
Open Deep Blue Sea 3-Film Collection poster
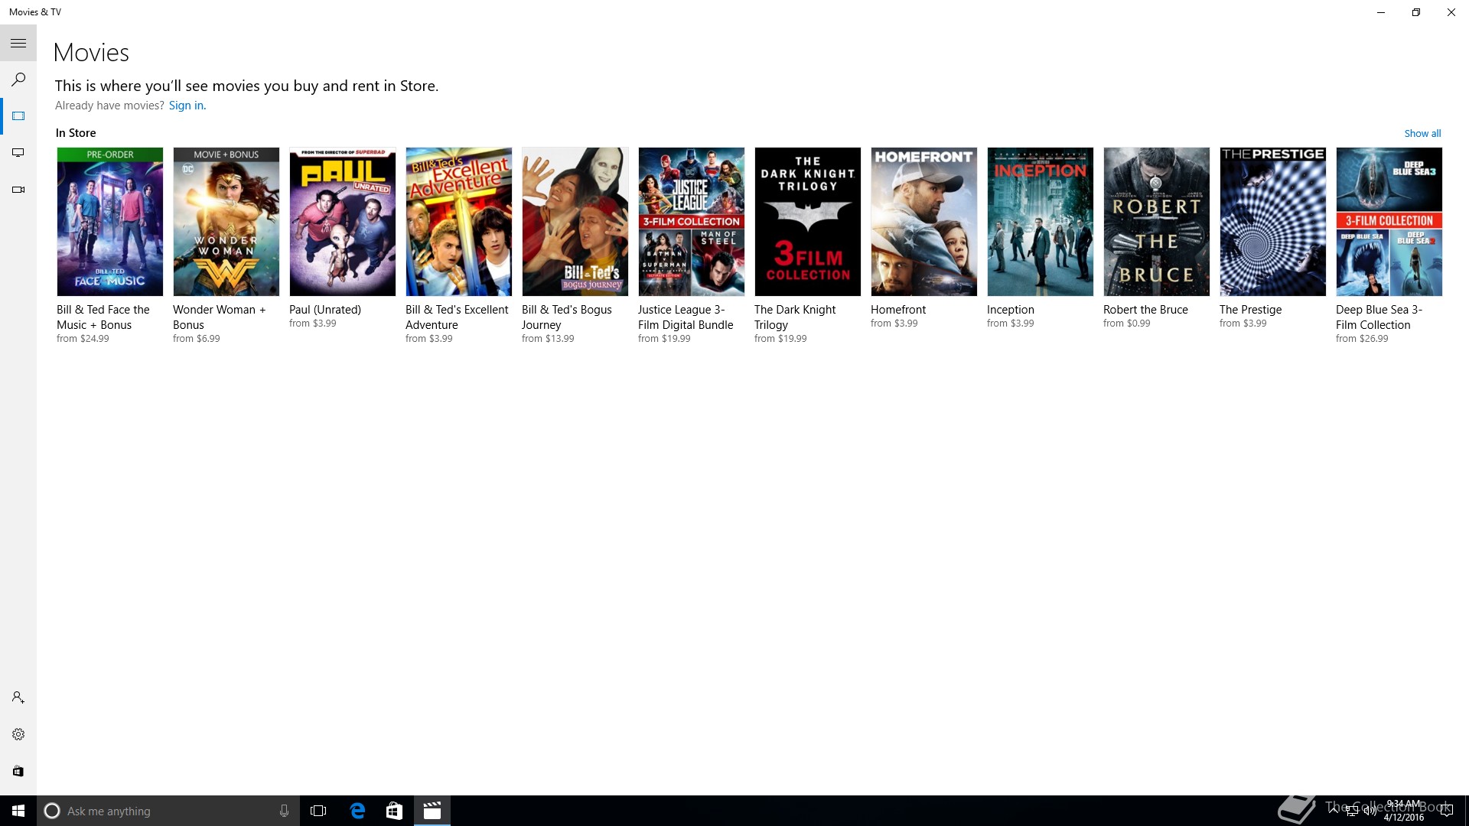pyautogui.click(x=1389, y=222)
